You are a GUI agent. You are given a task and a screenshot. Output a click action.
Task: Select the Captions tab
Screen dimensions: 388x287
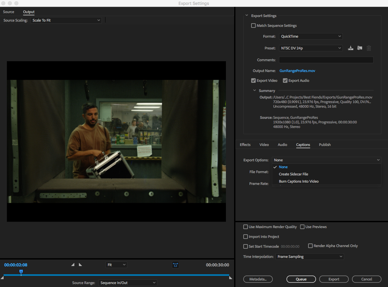coord(303,145)
